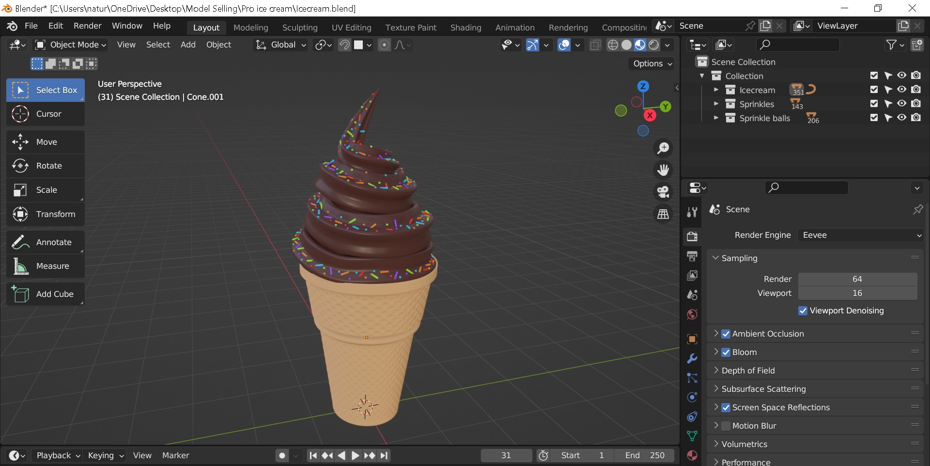The image size is (930, 466).
Task: Open the Options dropdown in viewport
Action: (x=652, y=63)
